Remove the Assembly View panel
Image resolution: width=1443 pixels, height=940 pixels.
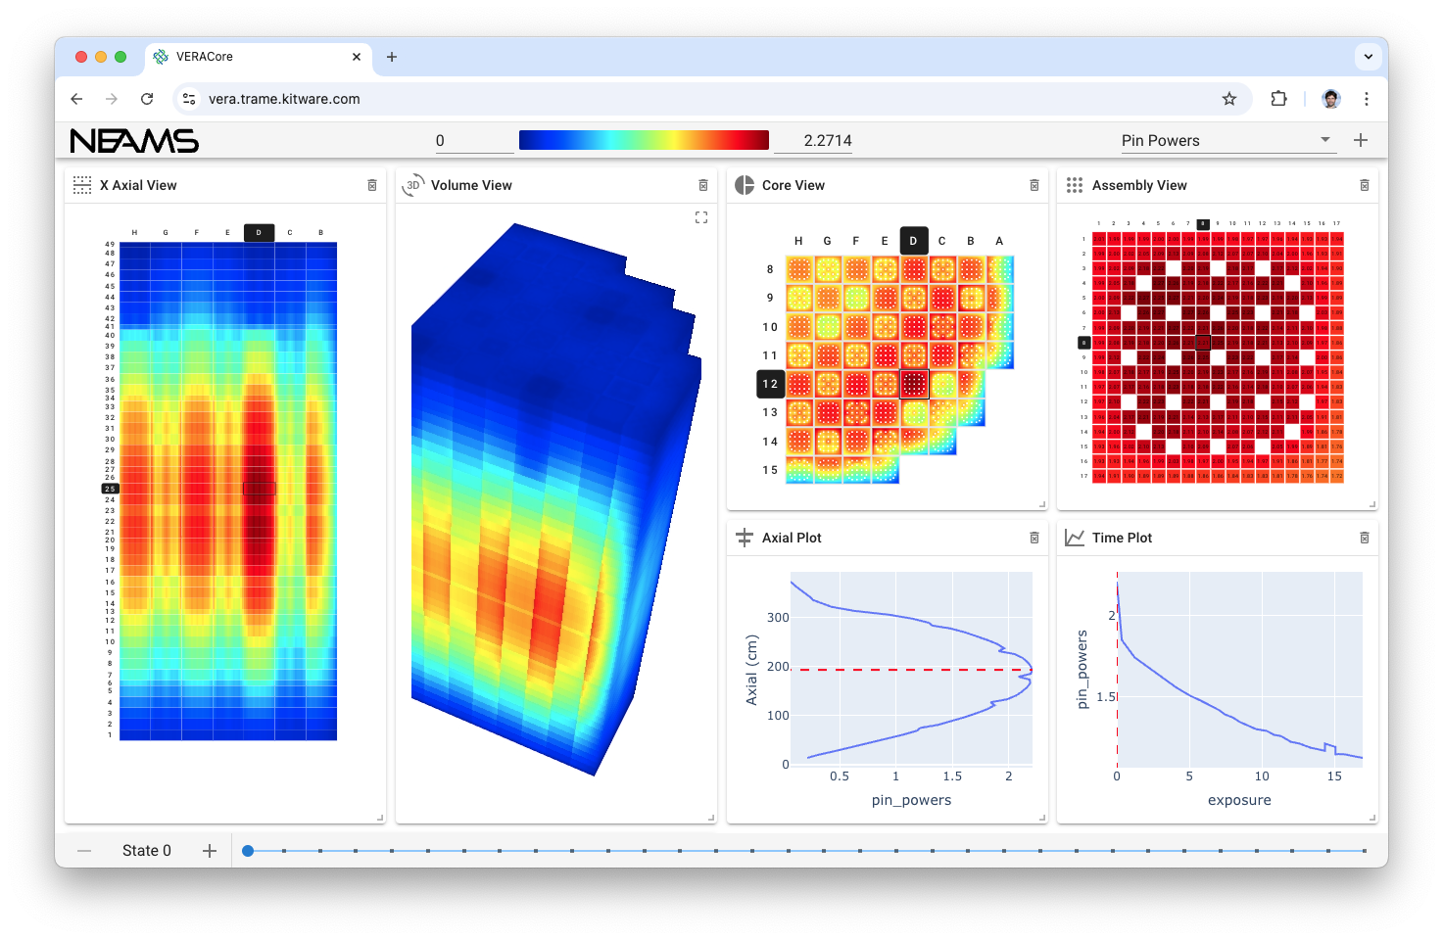[1365, 185]
